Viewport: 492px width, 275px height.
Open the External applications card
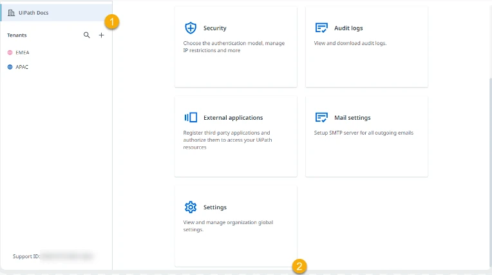point(236,137)
